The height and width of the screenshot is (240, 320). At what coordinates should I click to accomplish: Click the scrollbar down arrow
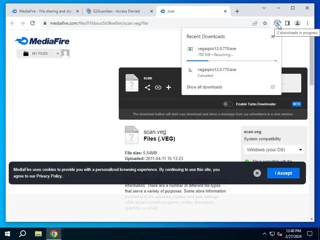(312, 219)
